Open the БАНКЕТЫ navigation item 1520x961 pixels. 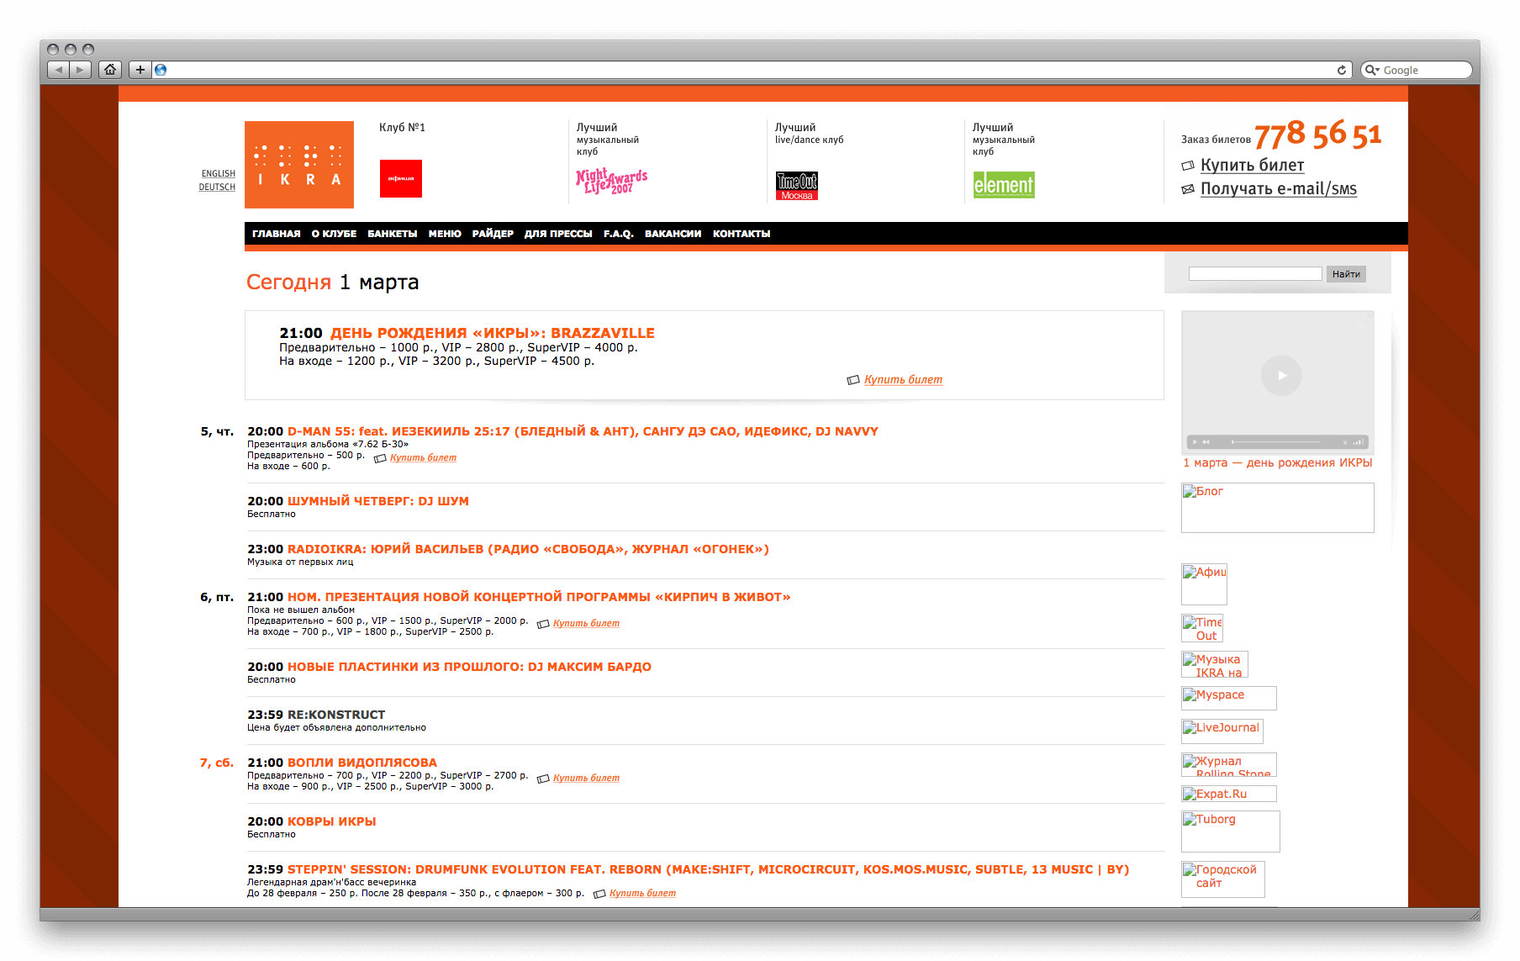pos(392,234)
